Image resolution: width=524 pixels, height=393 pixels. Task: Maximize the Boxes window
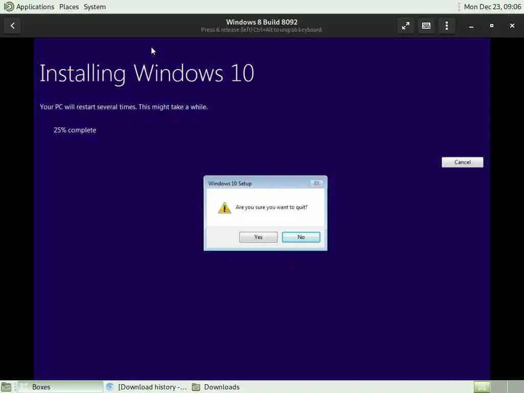pyautogui.click(x=492, y=26)
